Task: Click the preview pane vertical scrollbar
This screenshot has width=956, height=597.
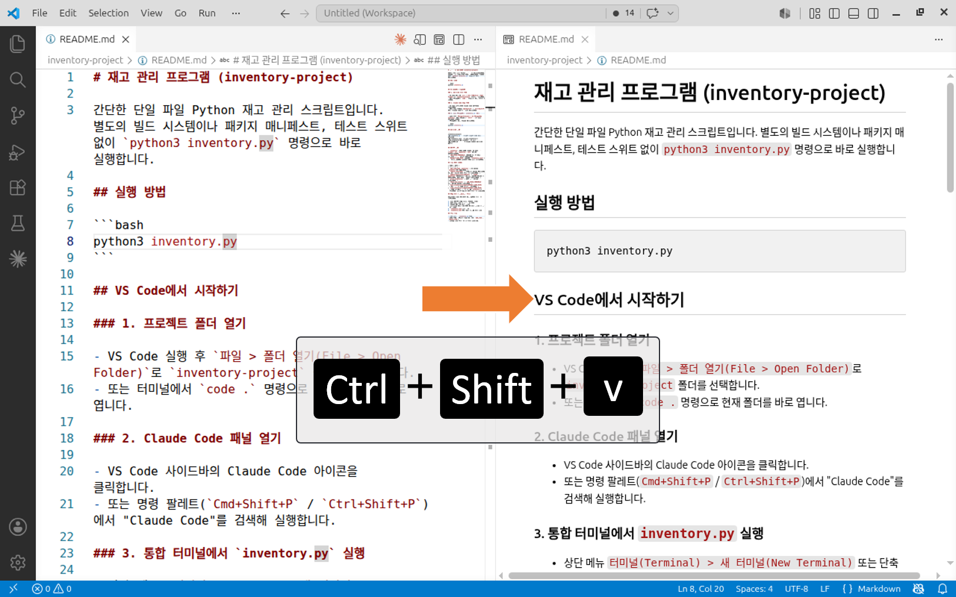Action: click(950, 138)
